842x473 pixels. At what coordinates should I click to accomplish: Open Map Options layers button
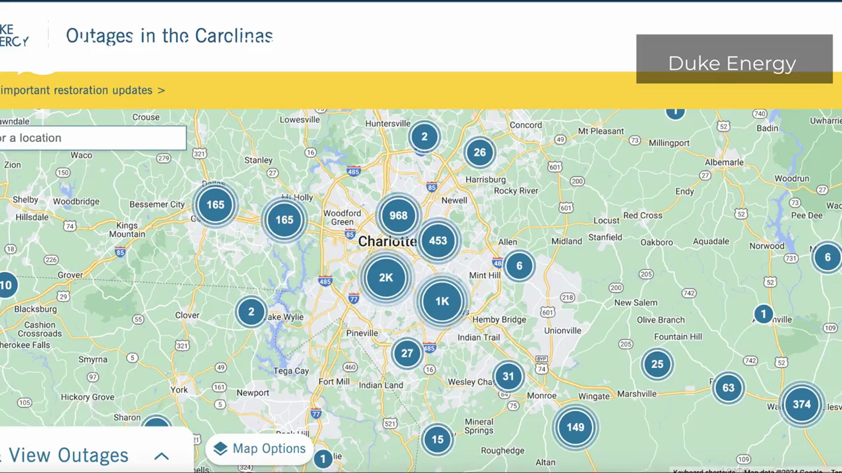point(259,449)
